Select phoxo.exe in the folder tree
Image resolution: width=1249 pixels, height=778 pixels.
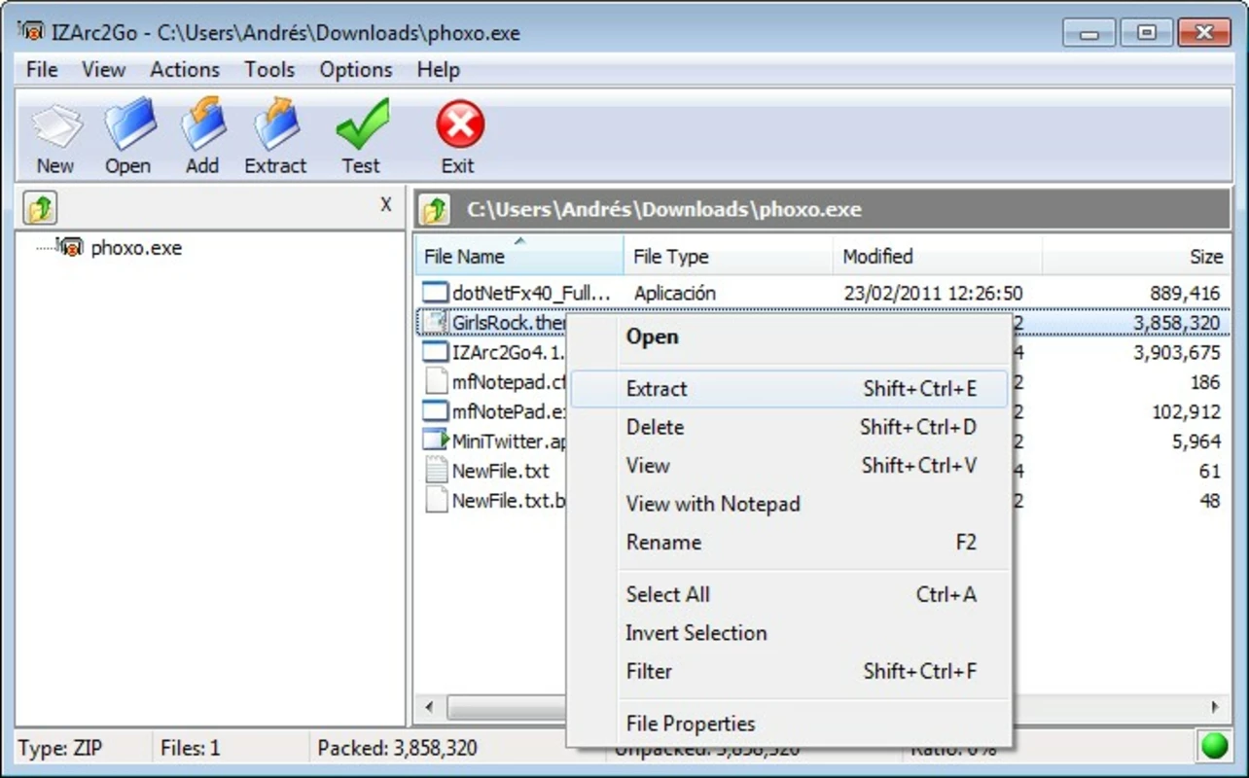136,248
